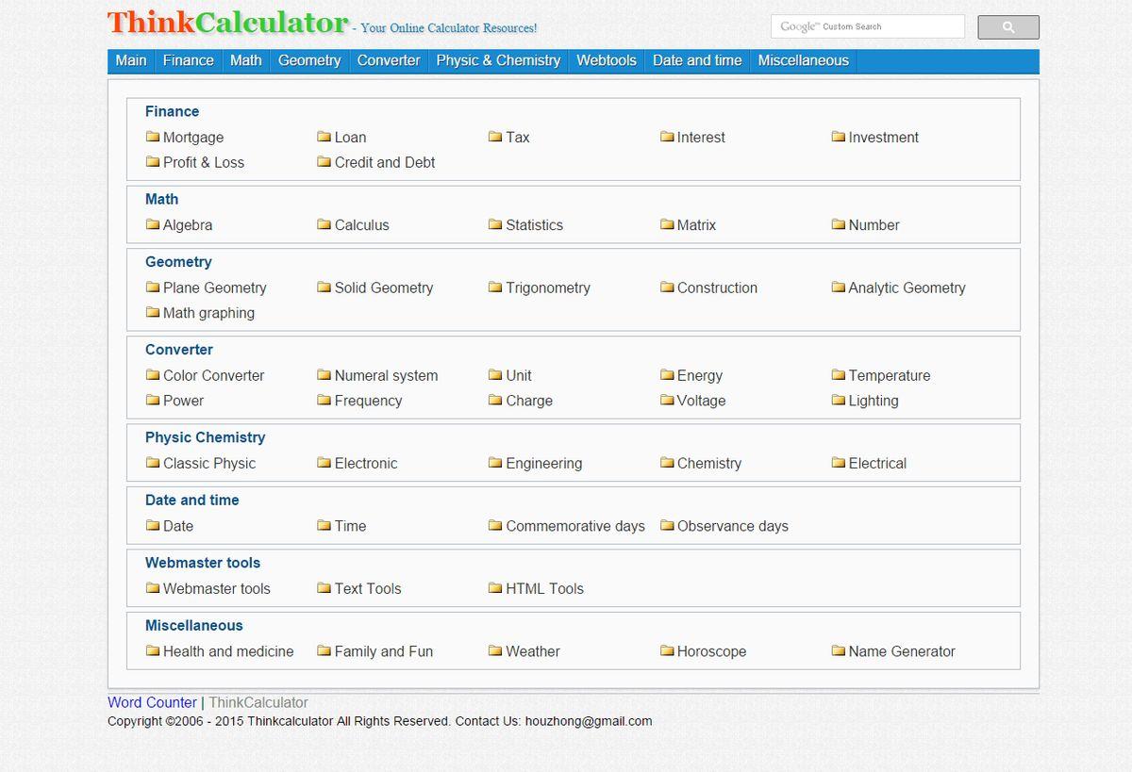Click the folder icon next to Text Tools

[x=324, y=588]
